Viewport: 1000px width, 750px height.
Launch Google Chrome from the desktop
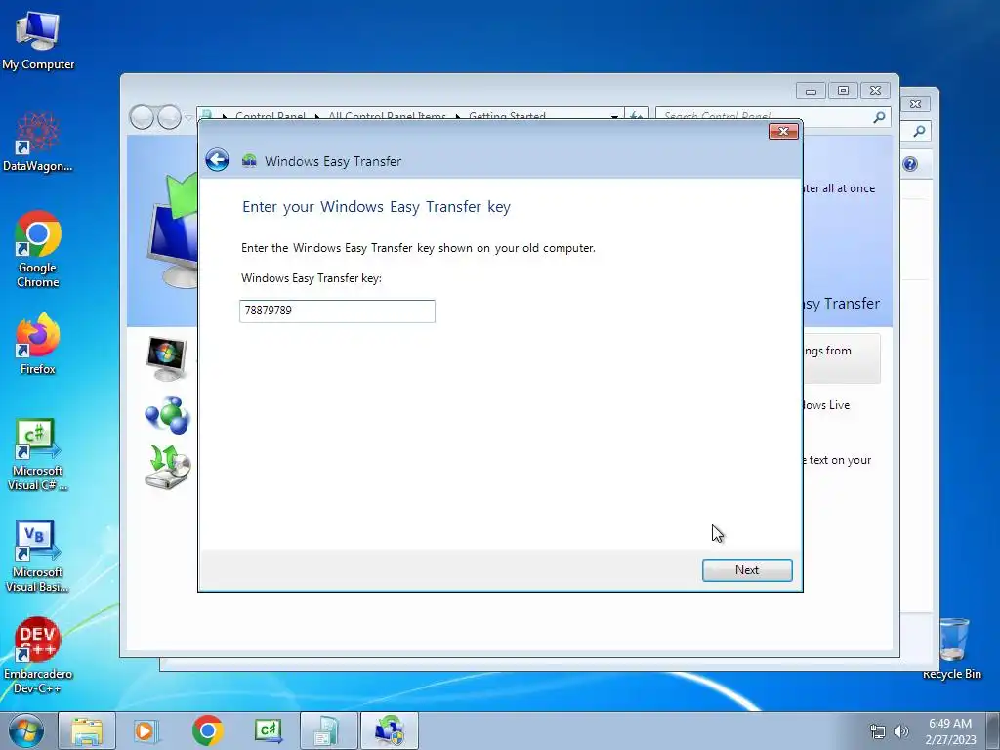38,249
